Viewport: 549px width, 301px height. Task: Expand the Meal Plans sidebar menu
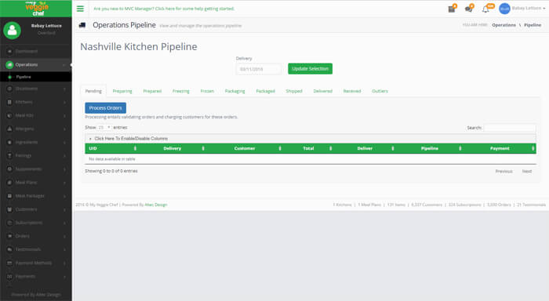pyautogui.click(x=36, y=183)
